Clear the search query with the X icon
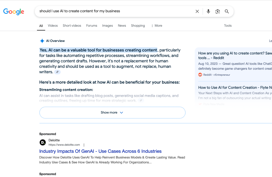This screenshot has width=272, height=177. pyautogui.click(x=197, y=11)
